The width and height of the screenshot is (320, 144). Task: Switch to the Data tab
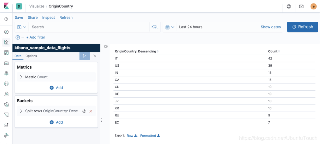pyautogui.click(x=18, y=56)
